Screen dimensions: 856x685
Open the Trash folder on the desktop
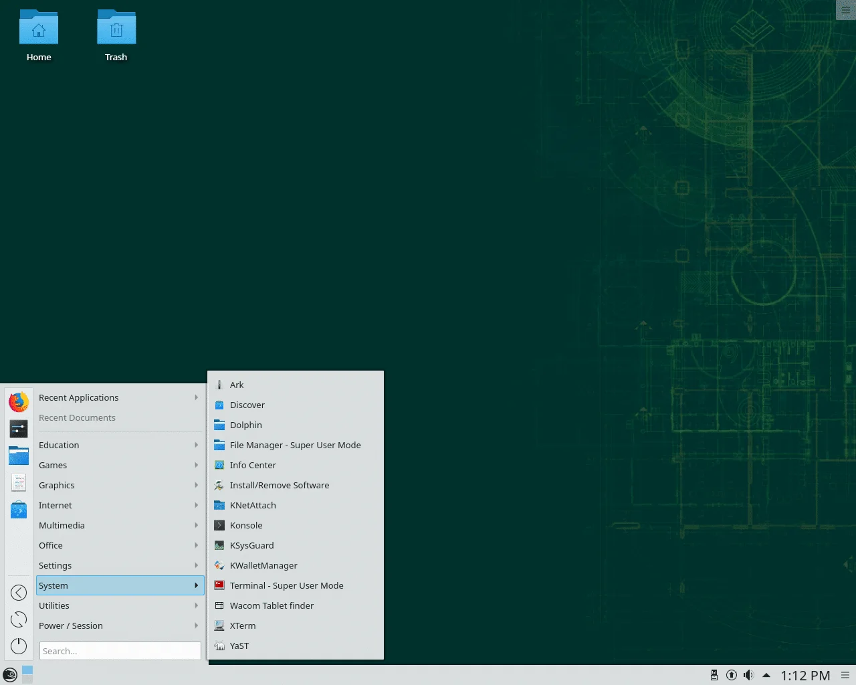pos(116,36)
